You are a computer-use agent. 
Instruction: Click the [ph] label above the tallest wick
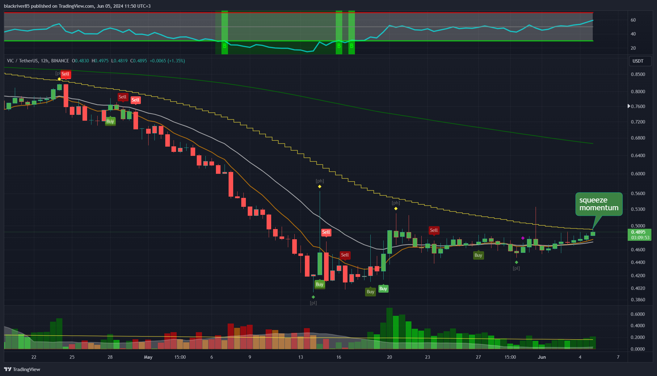[320, 181]
